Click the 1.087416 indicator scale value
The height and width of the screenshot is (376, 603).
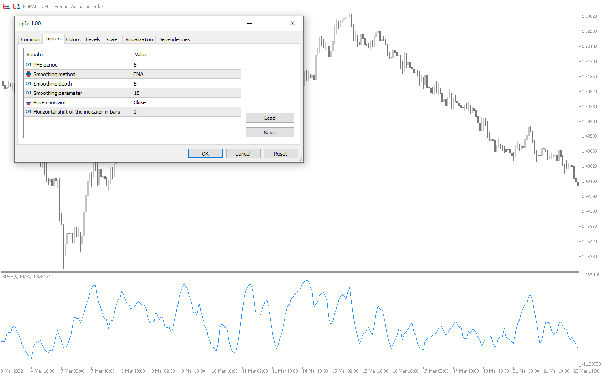tap(591, 274)
